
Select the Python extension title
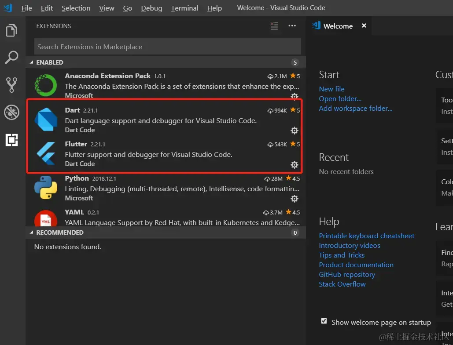pos(77,178)
